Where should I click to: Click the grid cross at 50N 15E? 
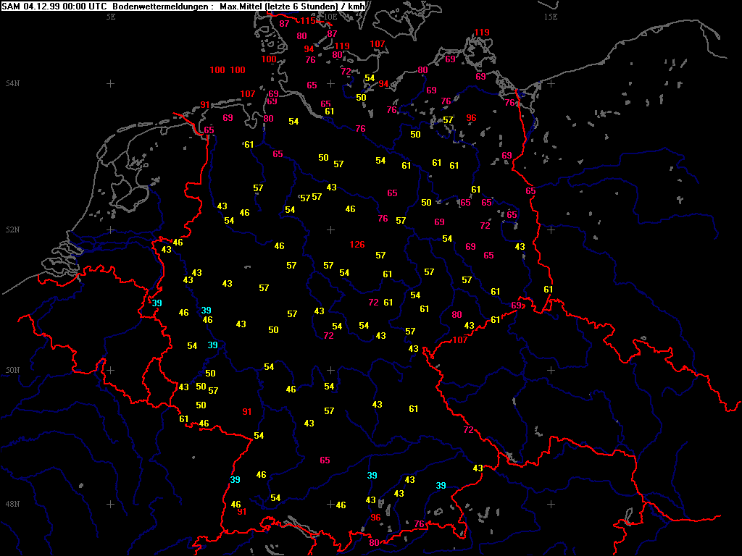(x=551, y=370)
